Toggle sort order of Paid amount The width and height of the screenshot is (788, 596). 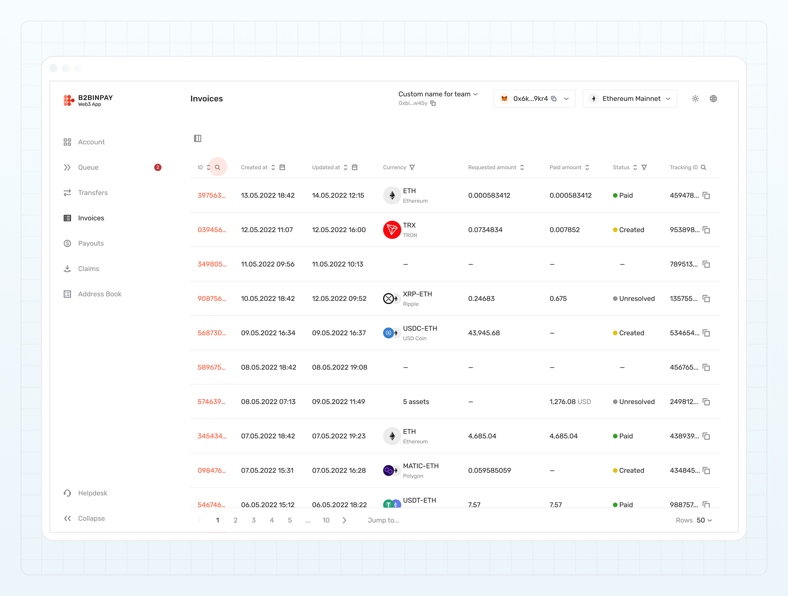pyautogui.click(x=587, y=167)
